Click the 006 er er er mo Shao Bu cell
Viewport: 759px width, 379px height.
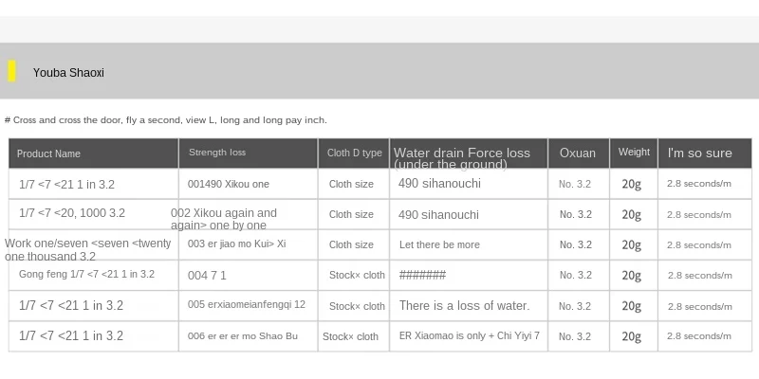(242, 336)
